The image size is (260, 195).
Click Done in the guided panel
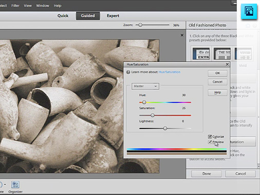coord(207,173)
